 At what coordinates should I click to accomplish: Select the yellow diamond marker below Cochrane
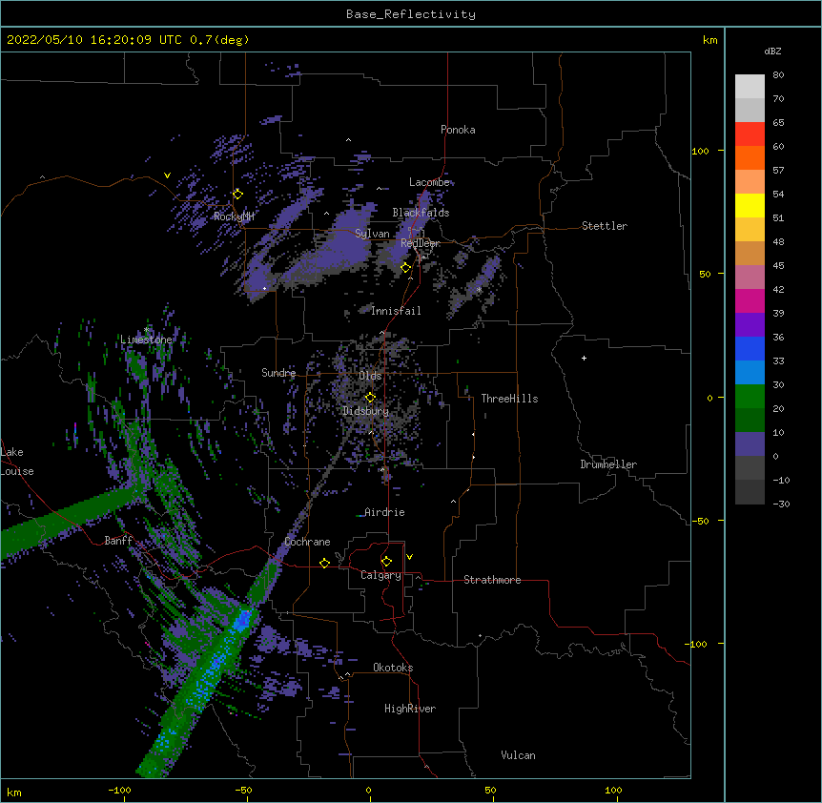pos(324,563)
